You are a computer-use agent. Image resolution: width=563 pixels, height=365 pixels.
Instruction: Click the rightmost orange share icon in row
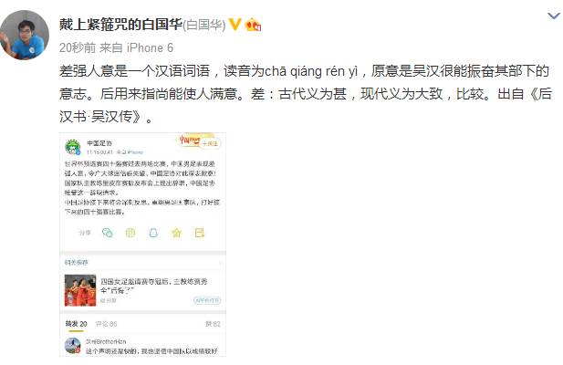click(x=199, y=233)
